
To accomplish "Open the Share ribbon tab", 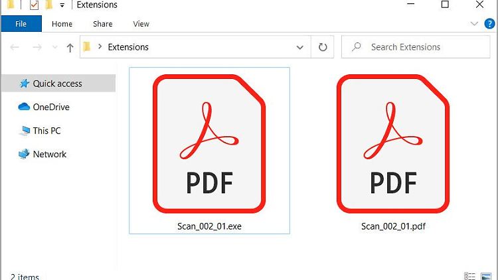I will click(102, 24).
